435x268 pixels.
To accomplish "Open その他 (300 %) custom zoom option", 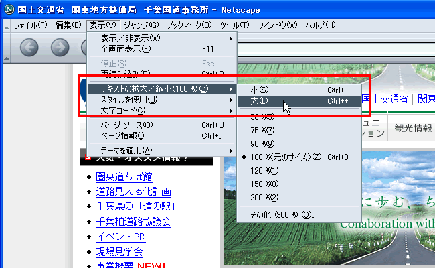I will coord(299,214).
